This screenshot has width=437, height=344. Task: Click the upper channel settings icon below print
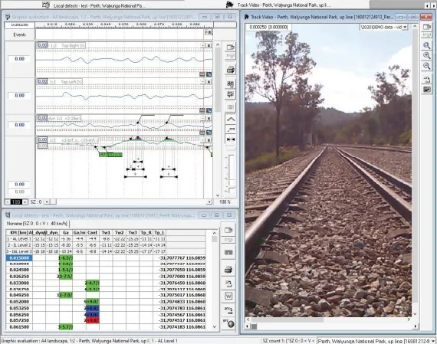click(231, 84)
